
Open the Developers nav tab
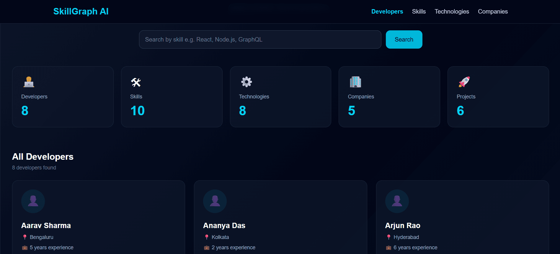click(387, 11)
